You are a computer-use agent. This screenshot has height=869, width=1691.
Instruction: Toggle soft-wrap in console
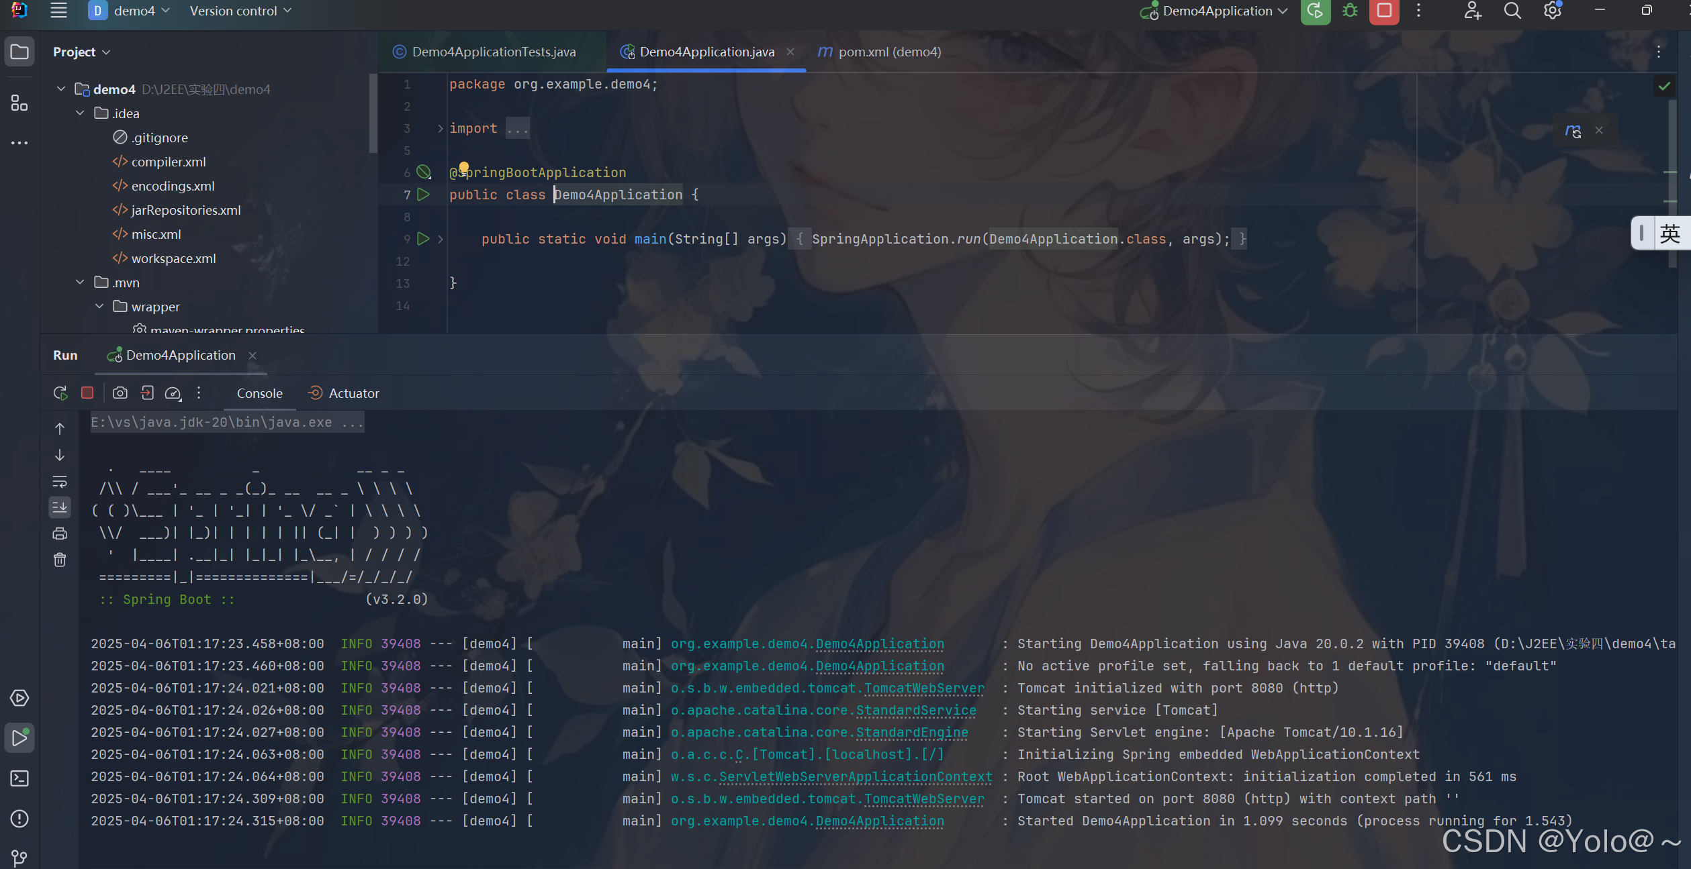coord(60,482)
